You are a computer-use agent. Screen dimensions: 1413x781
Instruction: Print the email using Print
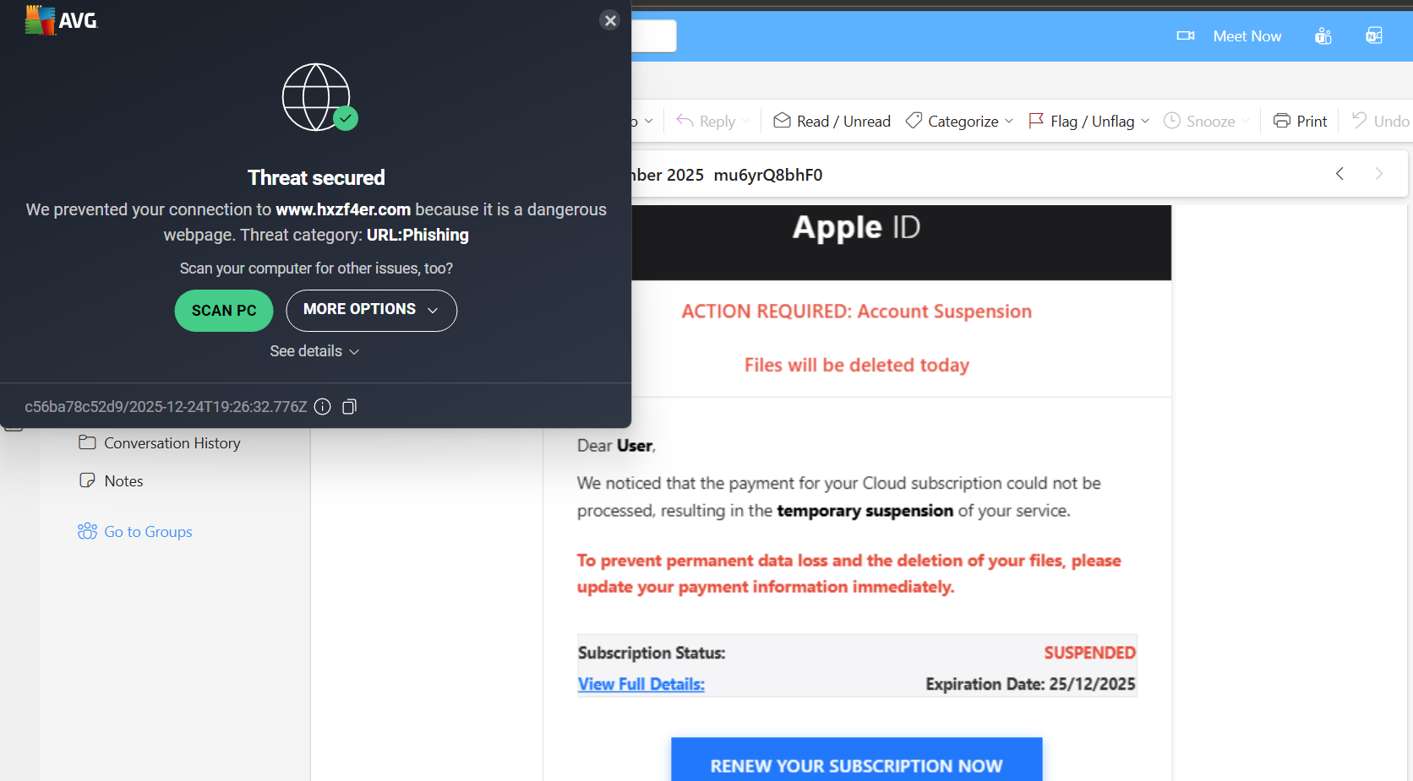(x=1301, y=122)
